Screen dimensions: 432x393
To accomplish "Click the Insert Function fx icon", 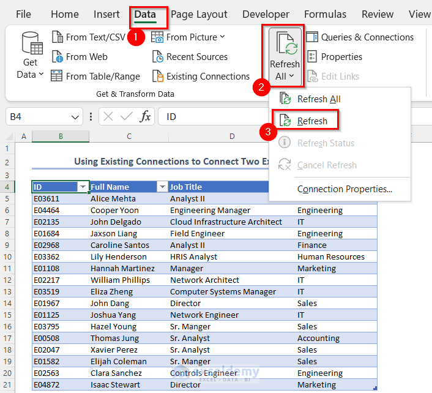I will [145, 116].
